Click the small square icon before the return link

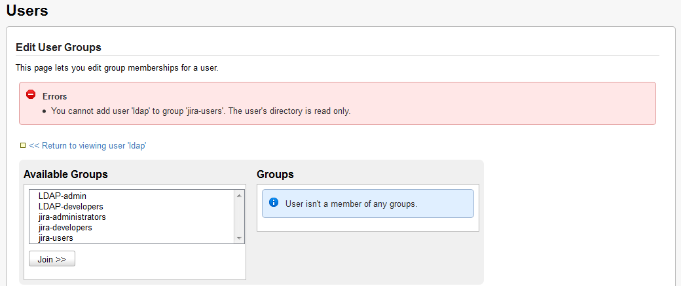click(23, 145)
